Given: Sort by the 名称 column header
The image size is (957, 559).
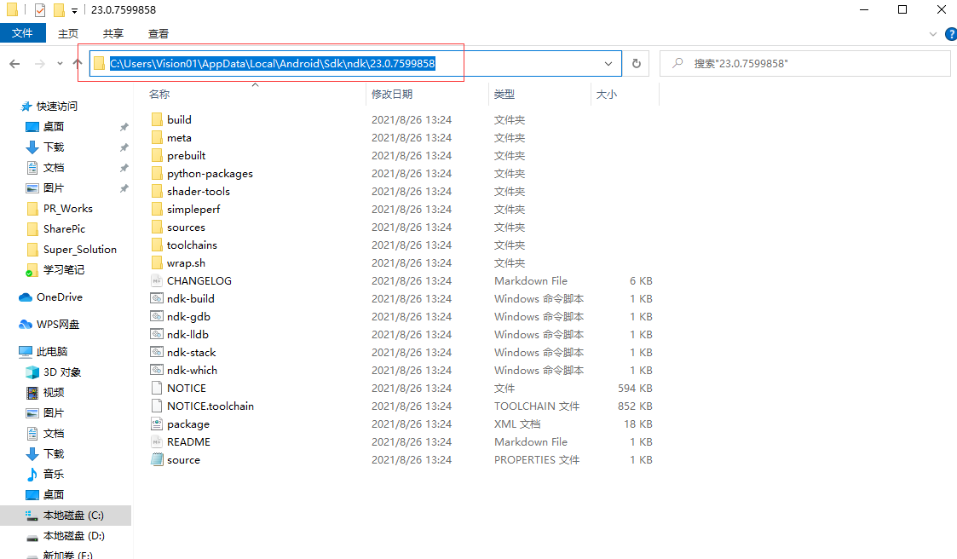Looking at the screenshot, I should pos(159,94).
